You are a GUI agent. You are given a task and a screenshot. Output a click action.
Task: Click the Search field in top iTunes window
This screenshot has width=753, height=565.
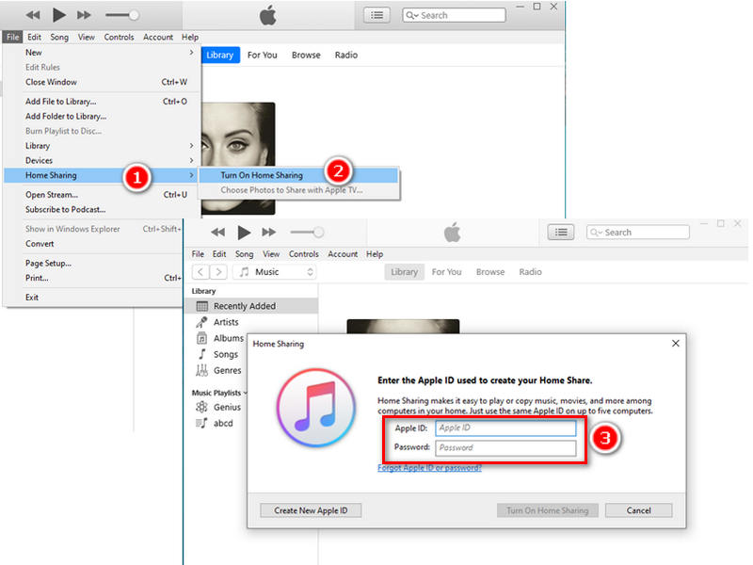point(454,15)
